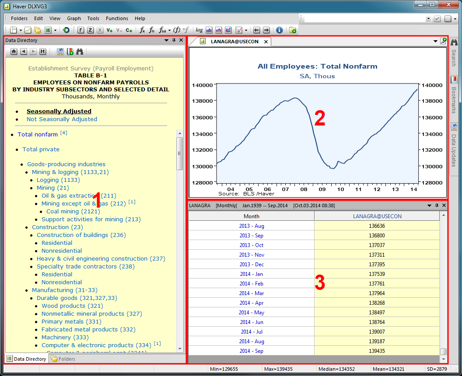Click the monitor icon in Data Directory toolbar
Viewport: 462px width, 376px height.
coord(60,52)
